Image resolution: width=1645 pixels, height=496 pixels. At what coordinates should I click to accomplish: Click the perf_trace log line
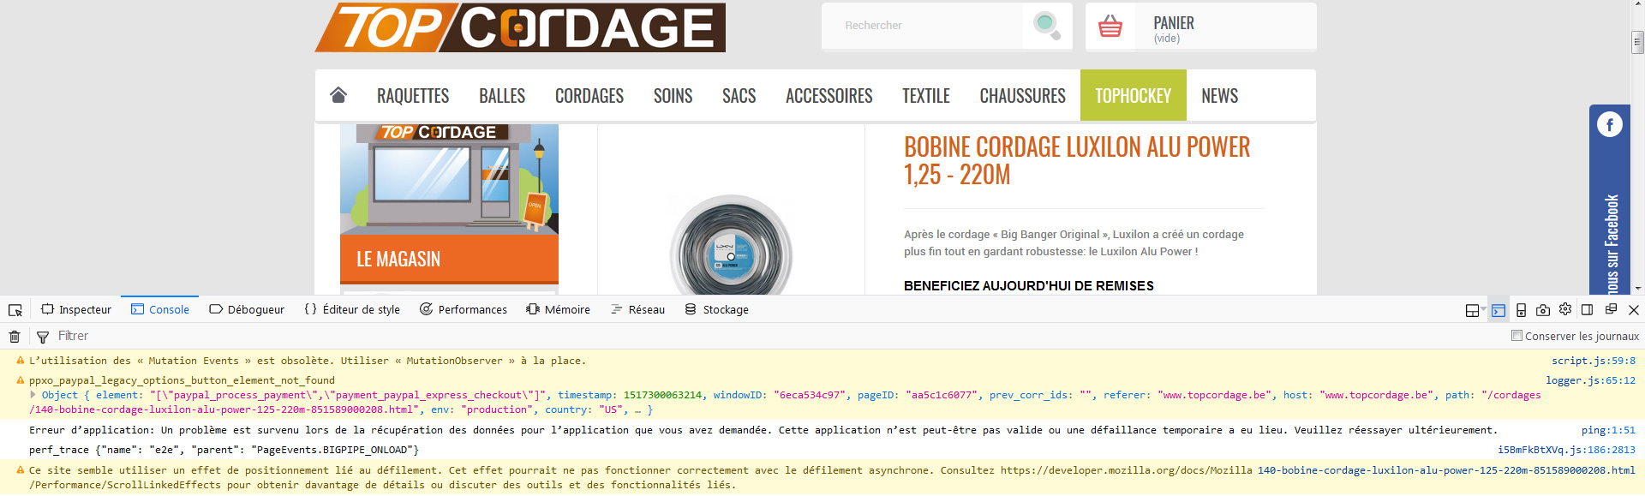coord(224,450)
